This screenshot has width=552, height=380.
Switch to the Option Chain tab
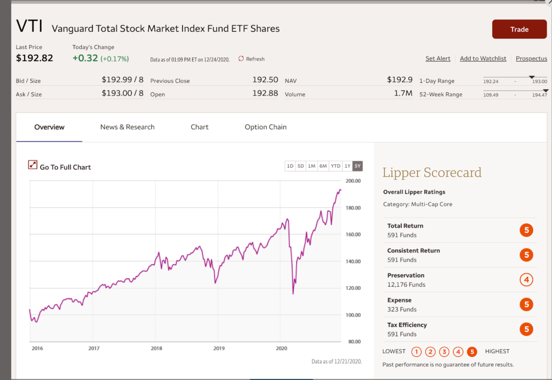tap(265, 127)
